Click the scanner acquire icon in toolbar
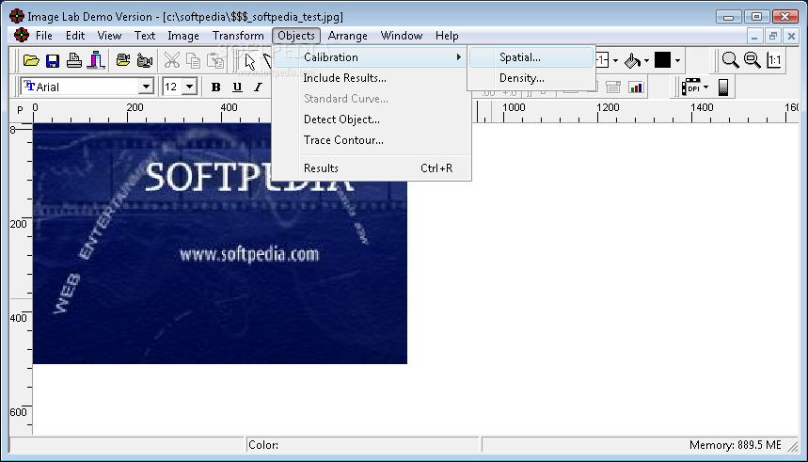 [x=96, y=60]
